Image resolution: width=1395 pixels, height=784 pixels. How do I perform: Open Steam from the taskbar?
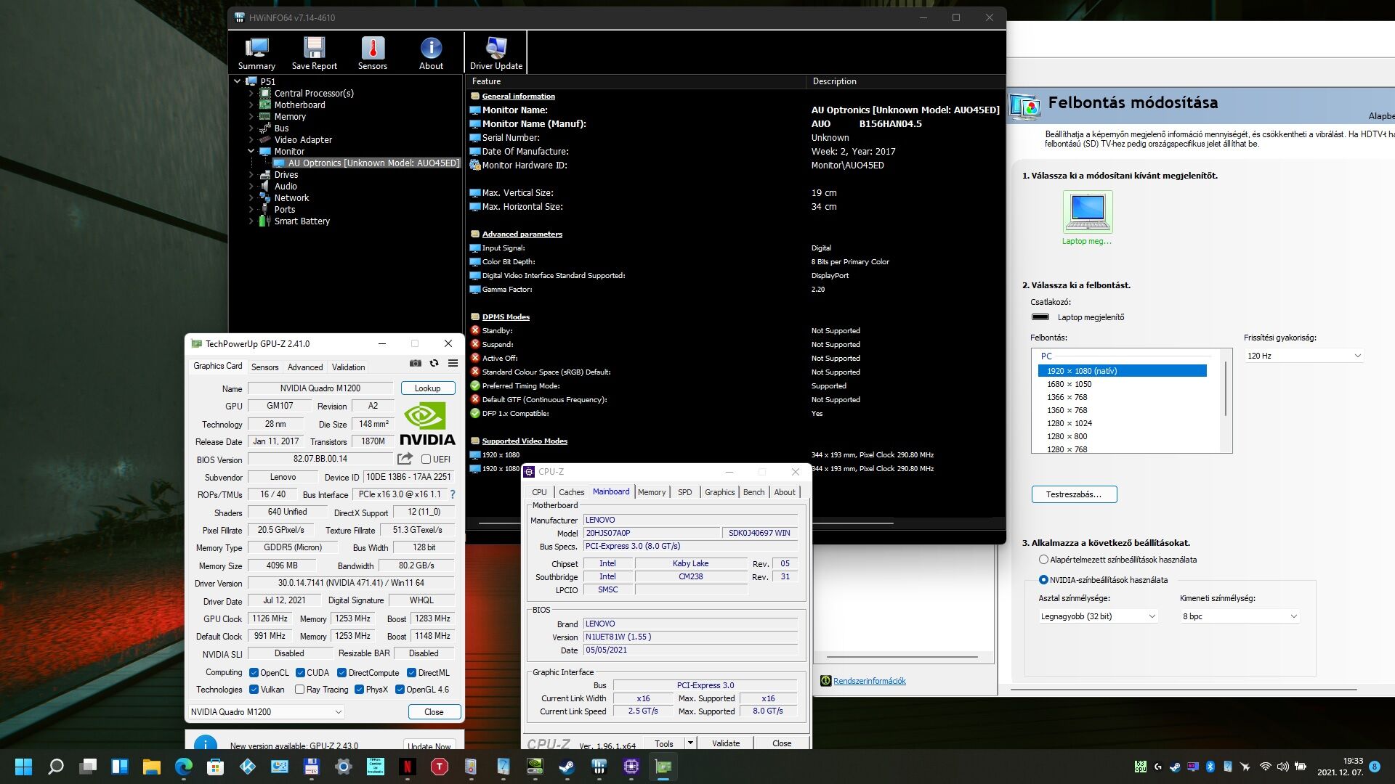tap(567, 767)
